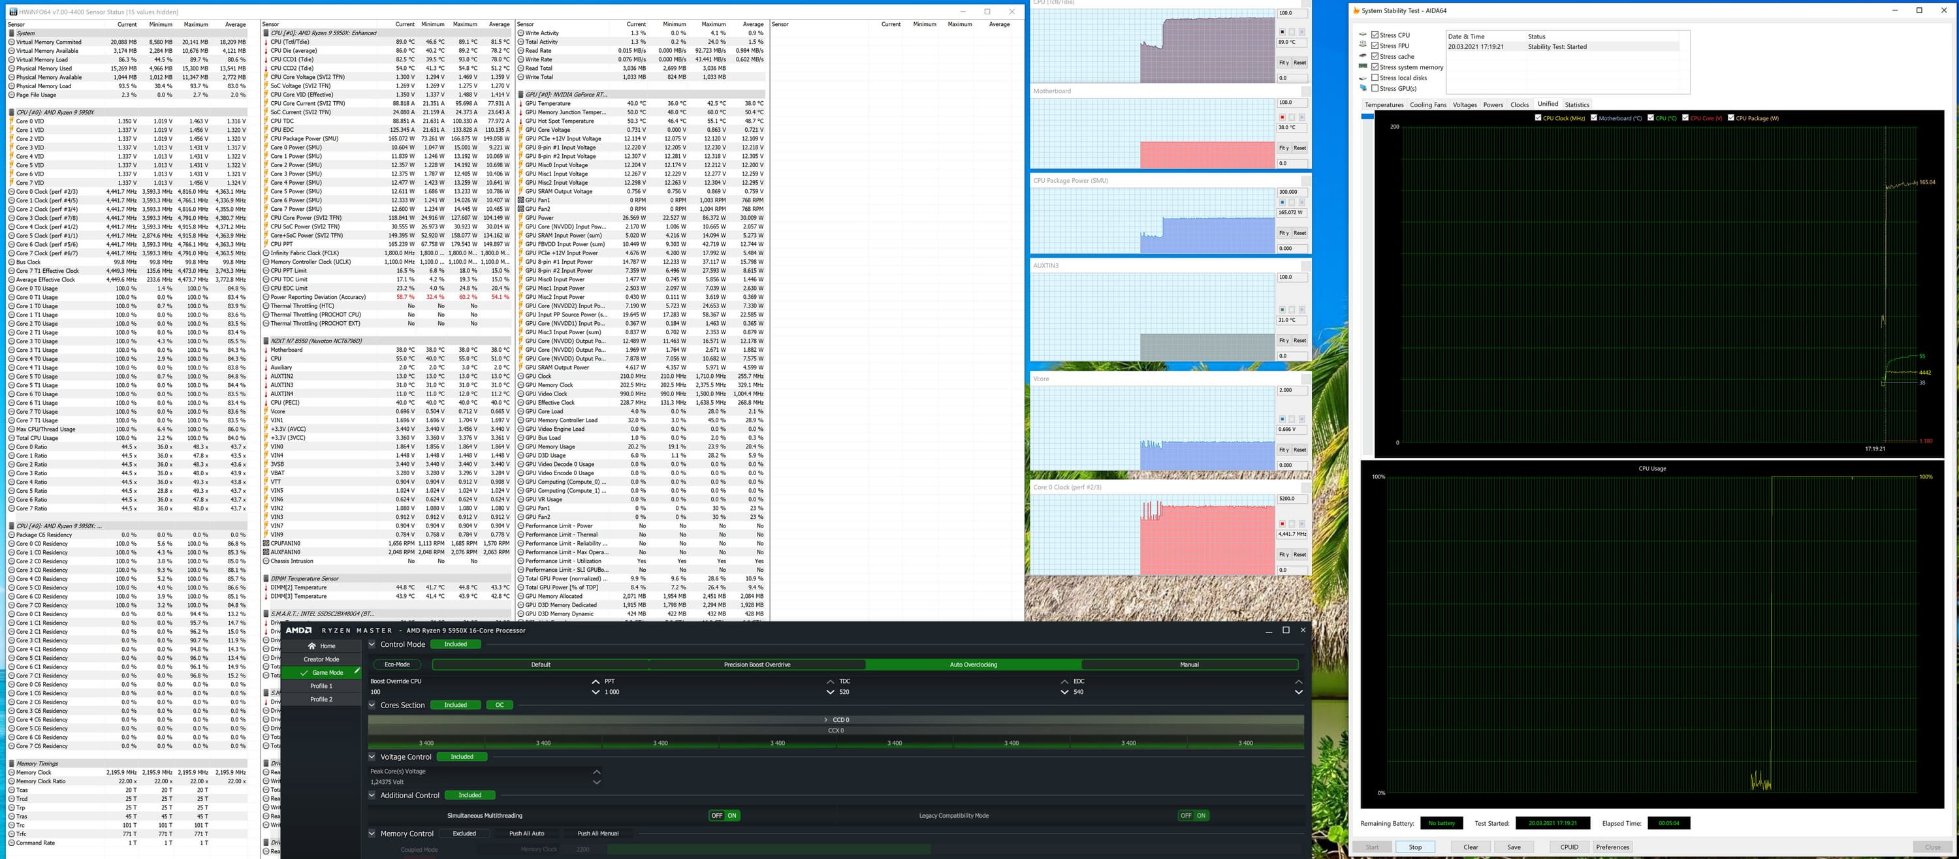The width and height of the screenshot is (1959, 859).
Task: Toggle CPU Clock (MHz) graph checkbox
Action: pos(1538,118)
